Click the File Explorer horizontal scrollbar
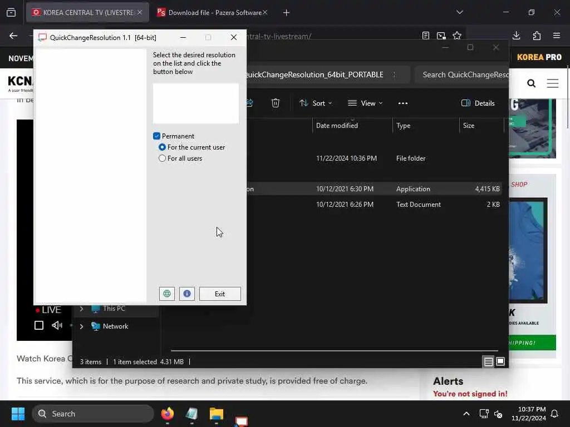The height and width of the screenshot is (427, 570). click(335, 351)
